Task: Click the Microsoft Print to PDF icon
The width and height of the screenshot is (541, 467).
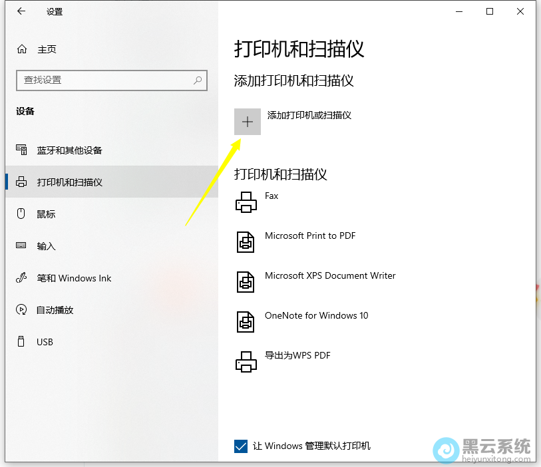Action: click(x=246, y=241)
